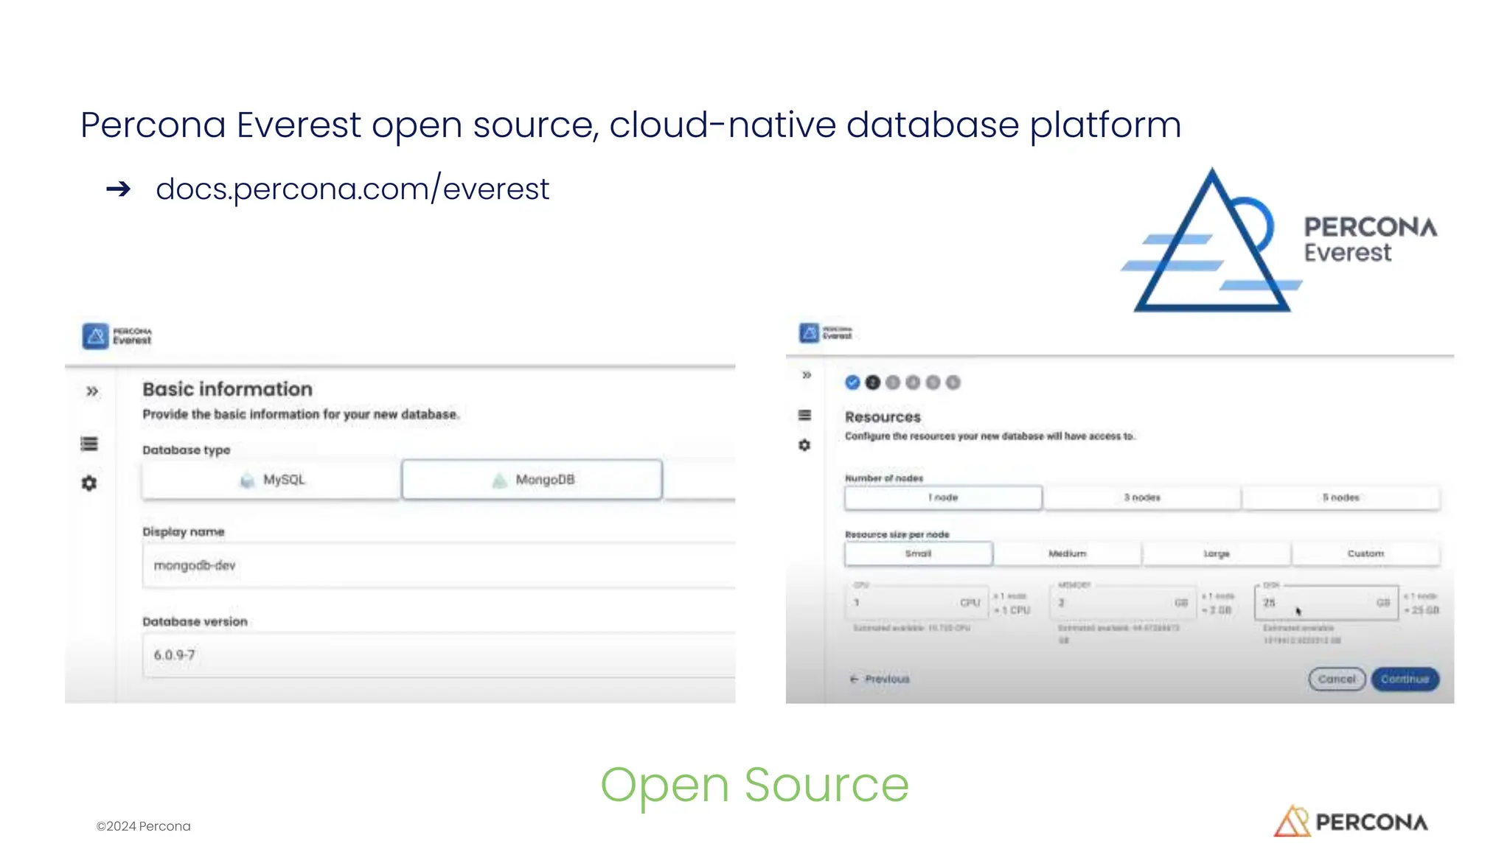This screenshot has width=1510, height=849.
Task: Go back with the Previous link
Action: [880, 679]
